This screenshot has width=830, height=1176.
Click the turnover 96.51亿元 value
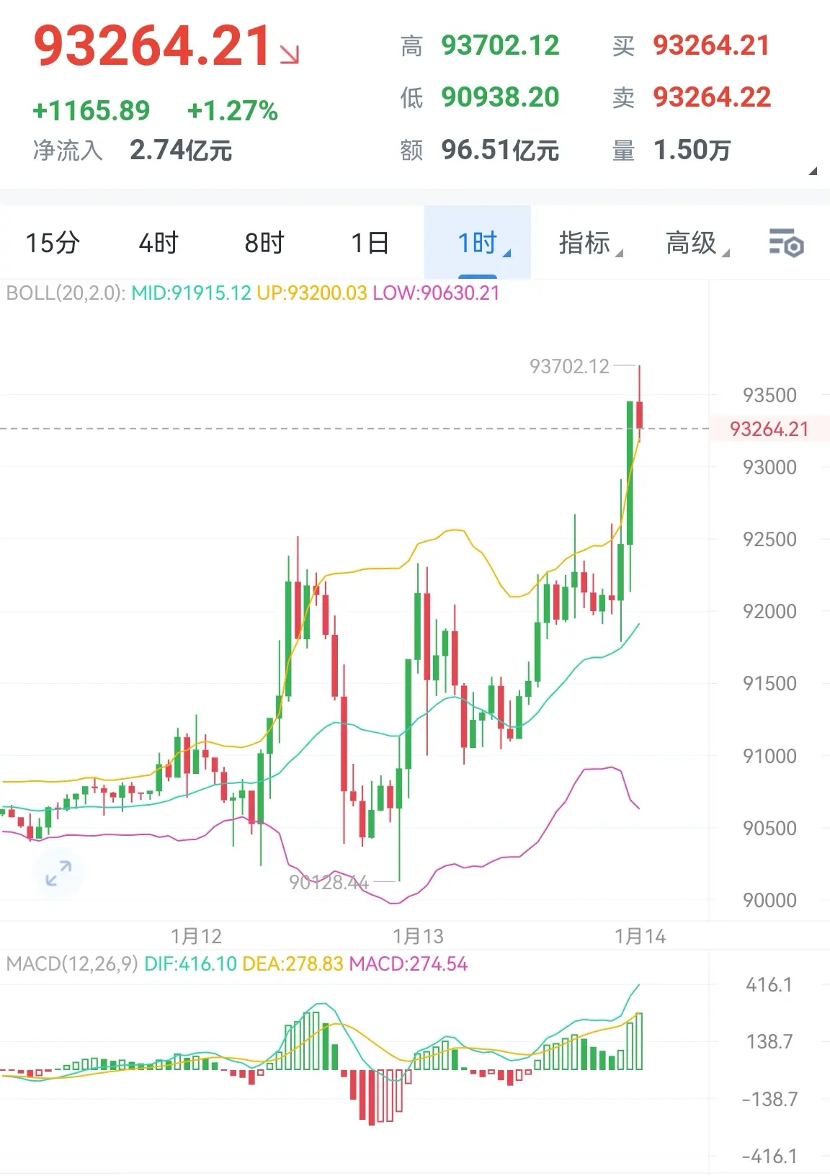coord(500,150)
